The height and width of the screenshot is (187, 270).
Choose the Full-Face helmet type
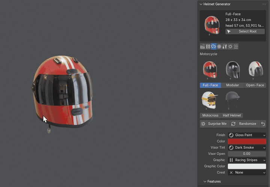[210, 85]
